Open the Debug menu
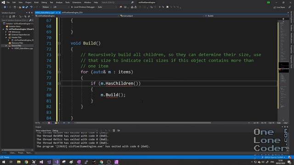Screen dimensions: 294x165 pyautogui.click(x=44, y=2)
